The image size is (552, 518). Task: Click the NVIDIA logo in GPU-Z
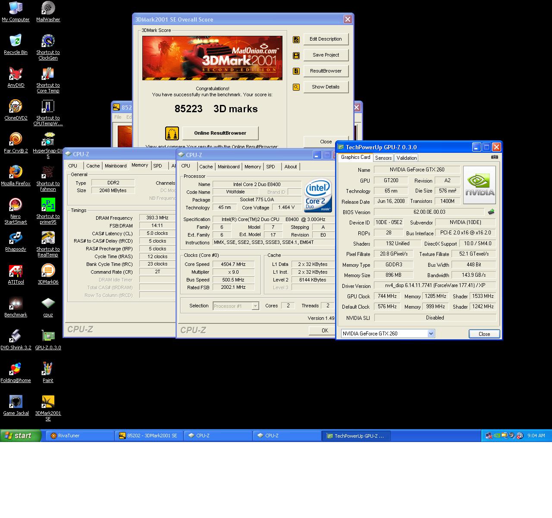[480, 185]
